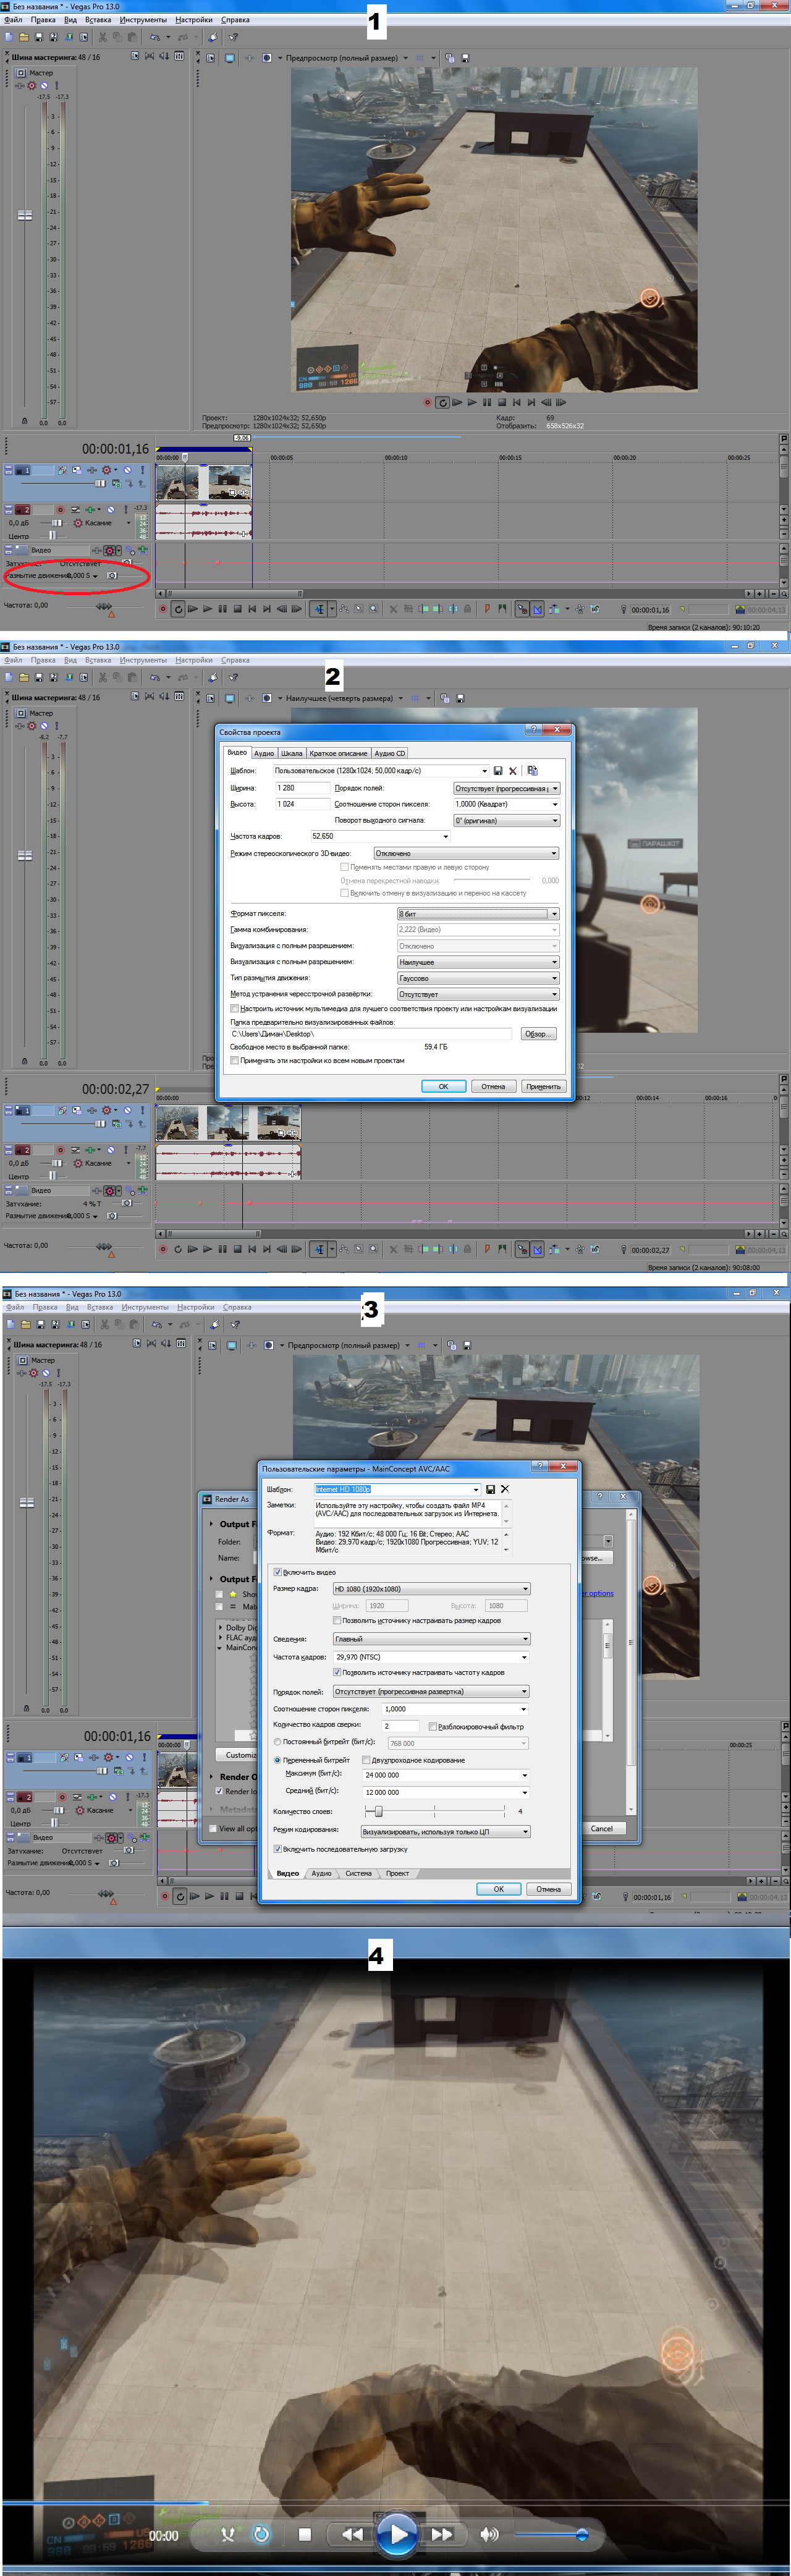791x2576 pixels.
Task: Enable Разблокировочный фильтр checkbox
Action: pos(433,1726)
